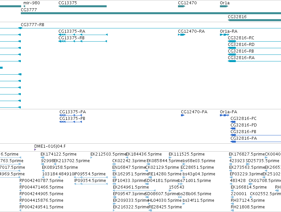The height and width of the screenshot is (212, 281).
Task: Select transcript CG32816-RA
Action: tap(241, 58)
